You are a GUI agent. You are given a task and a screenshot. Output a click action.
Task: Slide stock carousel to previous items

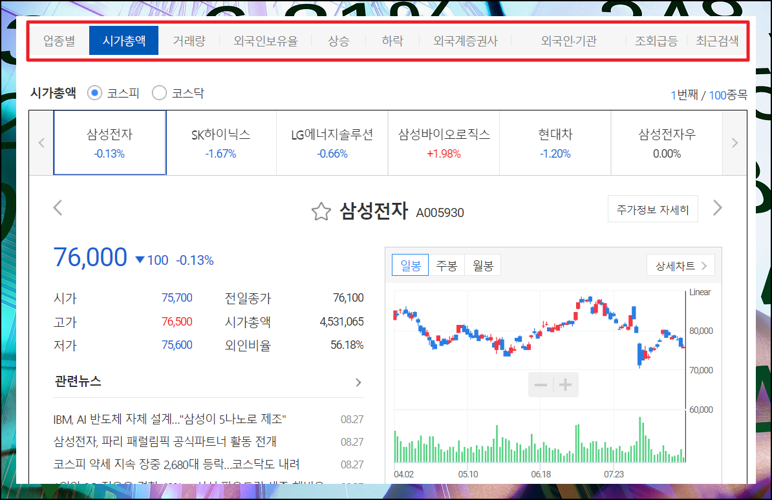pyautogui.click(x=41, y=143)
